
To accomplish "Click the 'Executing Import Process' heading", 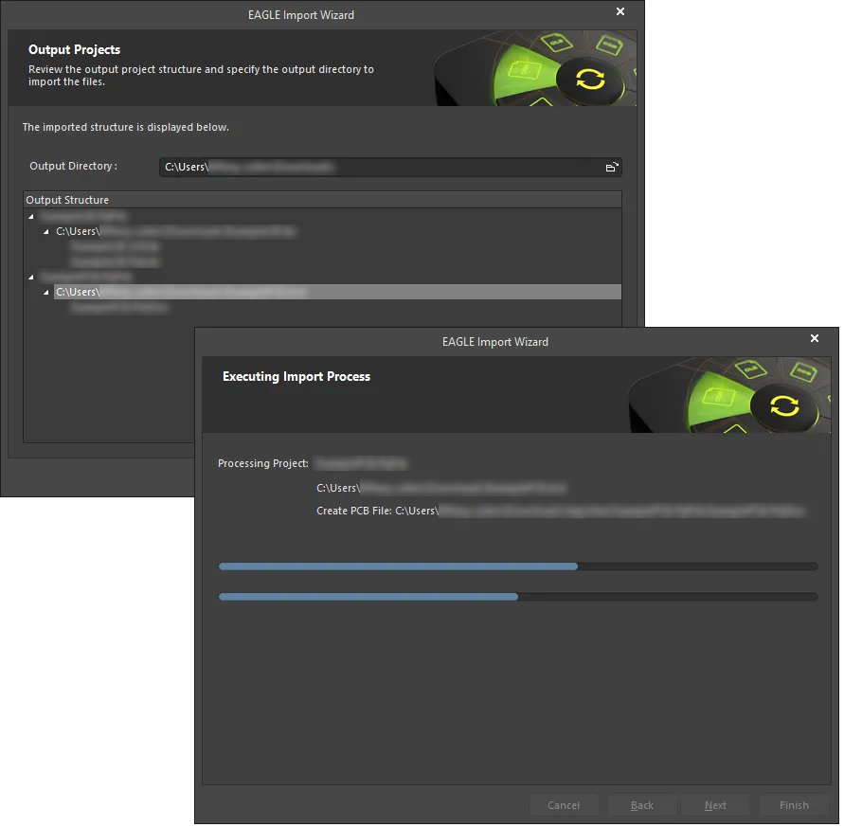I will coord(296,376).
